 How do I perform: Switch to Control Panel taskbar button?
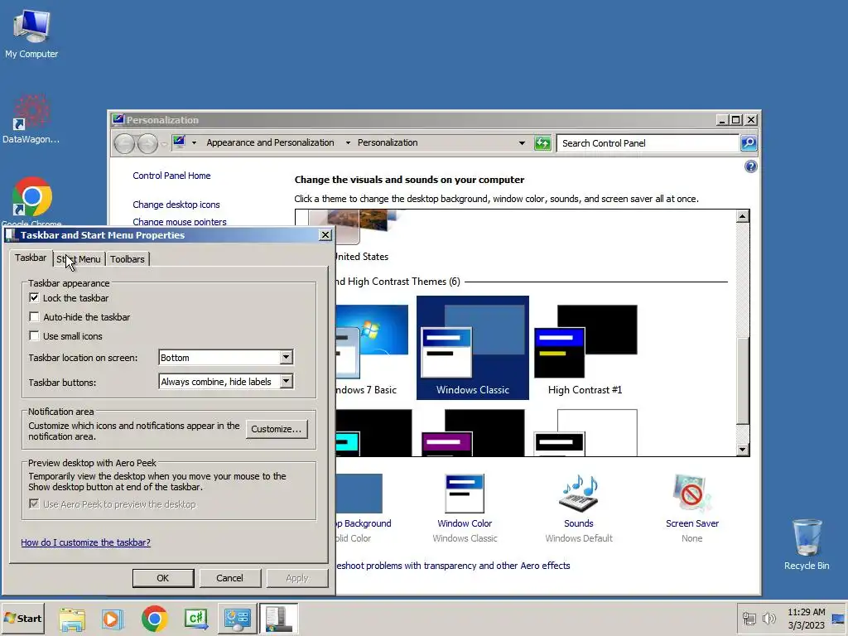tap(238, 619)
